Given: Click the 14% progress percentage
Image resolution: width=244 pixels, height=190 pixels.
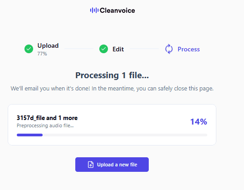Looking at the screenshot, I should click(199, 122).
